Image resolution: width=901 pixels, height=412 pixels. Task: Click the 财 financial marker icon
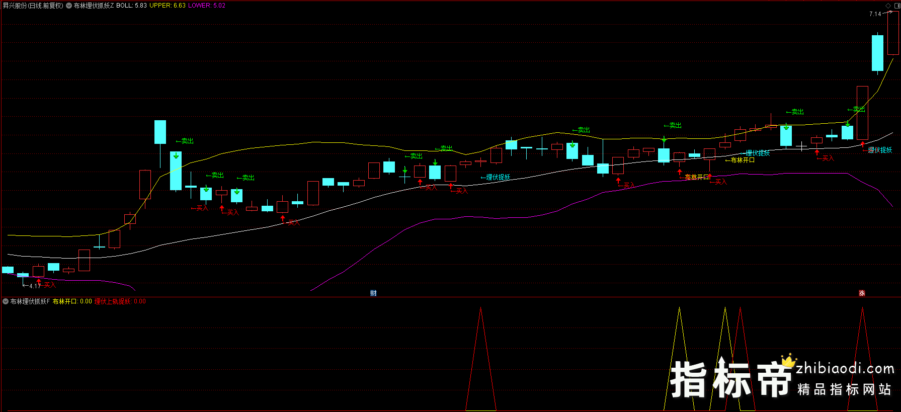373,293
